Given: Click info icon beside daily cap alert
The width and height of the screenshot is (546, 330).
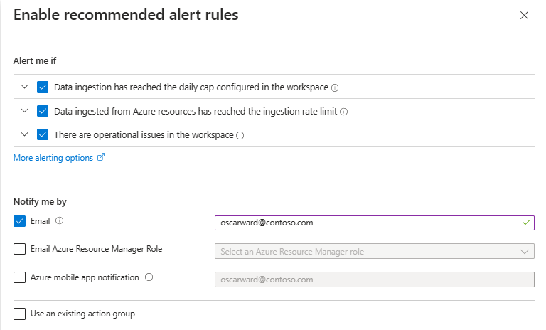Looking at the screenshot, I should pyautogui.click(x=335, y=88).
